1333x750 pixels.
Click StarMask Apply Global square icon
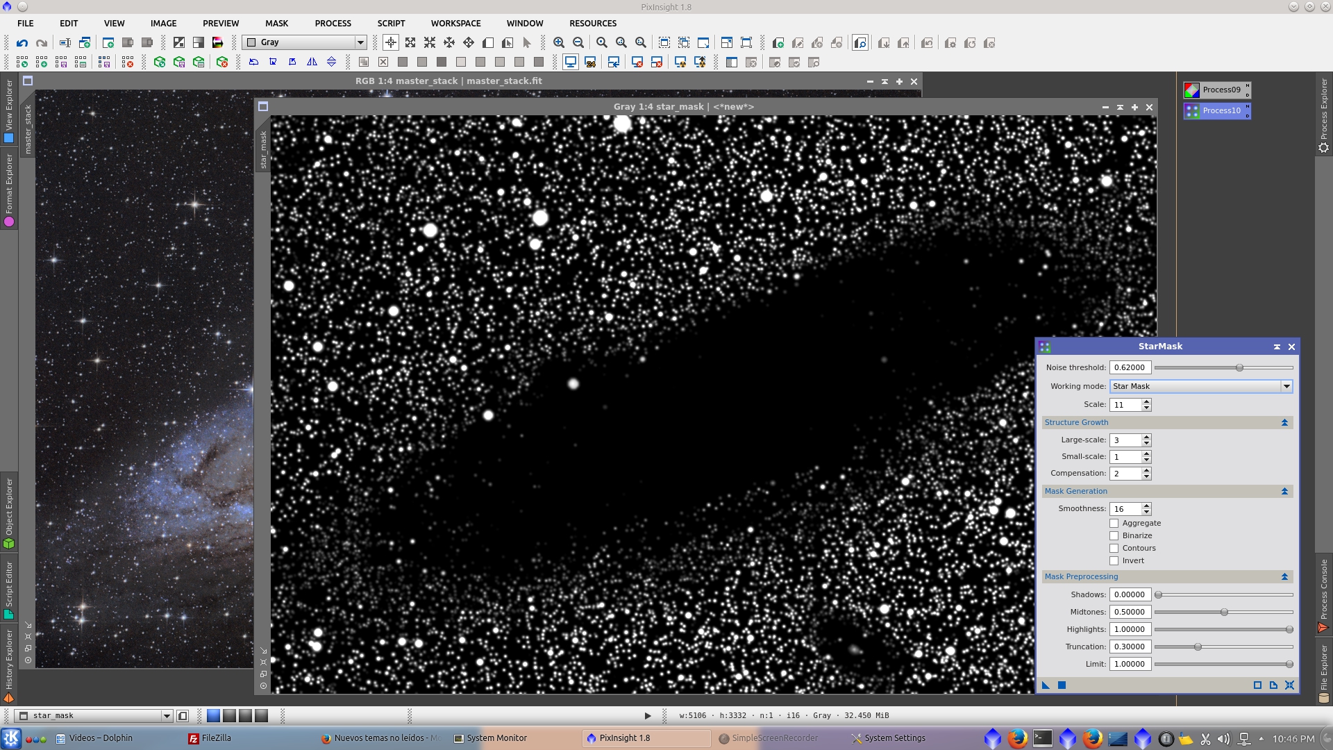coord(1062,685)
